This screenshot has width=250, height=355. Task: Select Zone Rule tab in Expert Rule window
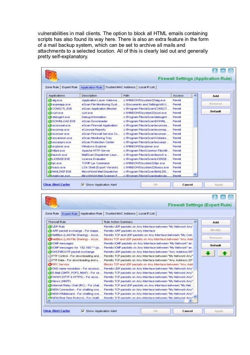[52, 213]
